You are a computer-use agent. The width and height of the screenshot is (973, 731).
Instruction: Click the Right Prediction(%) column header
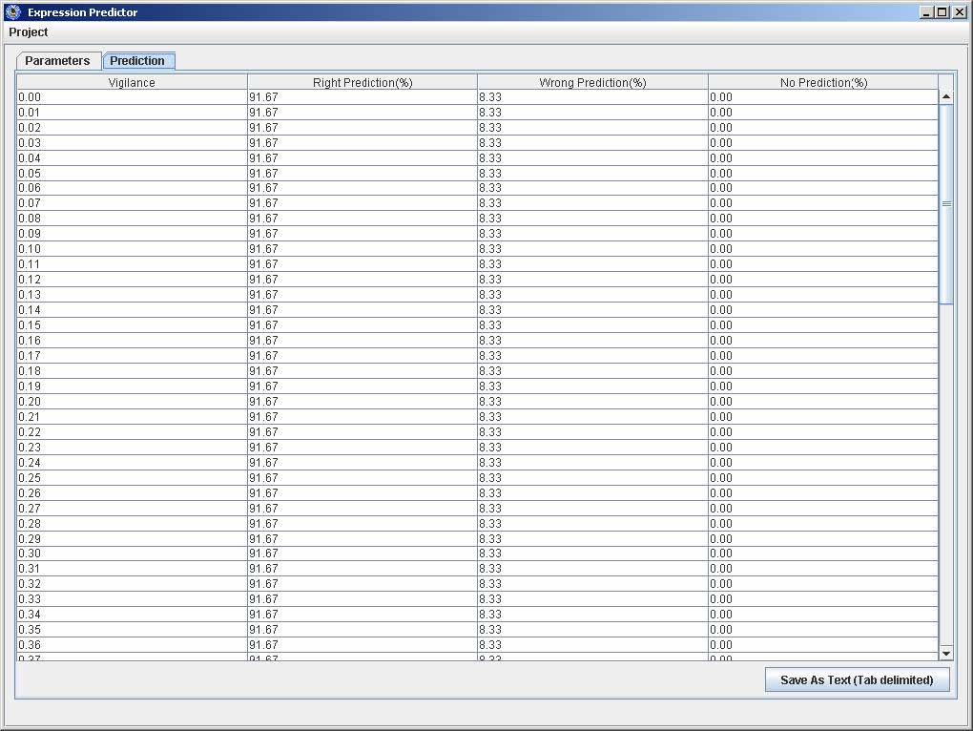click(x=362, y=82)
